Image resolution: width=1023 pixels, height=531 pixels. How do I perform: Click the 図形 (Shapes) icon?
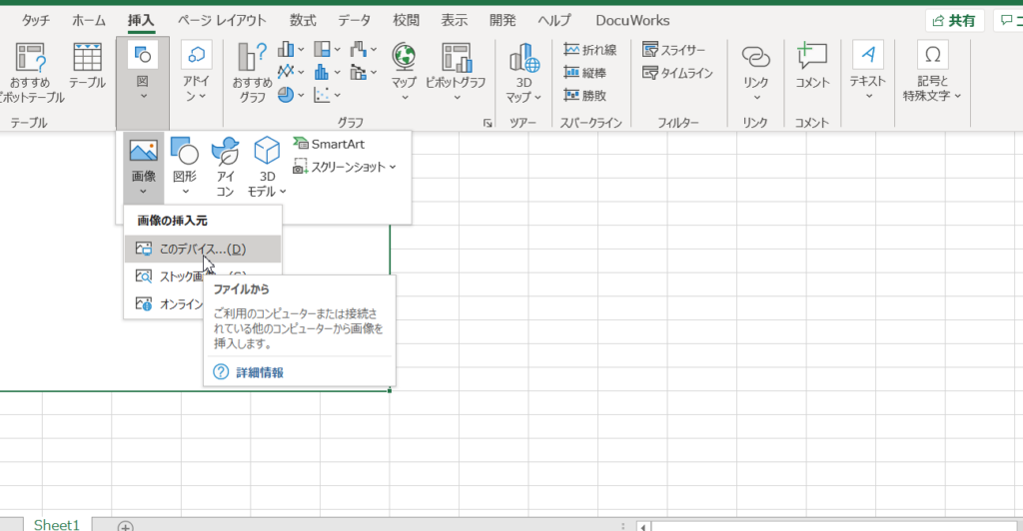(185, 152)
